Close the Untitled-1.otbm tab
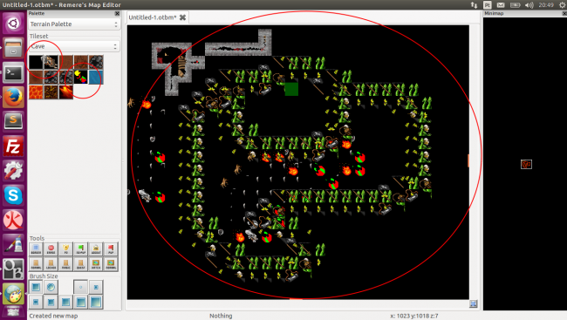Screen dimensions: 567x320 click(182, 17)
